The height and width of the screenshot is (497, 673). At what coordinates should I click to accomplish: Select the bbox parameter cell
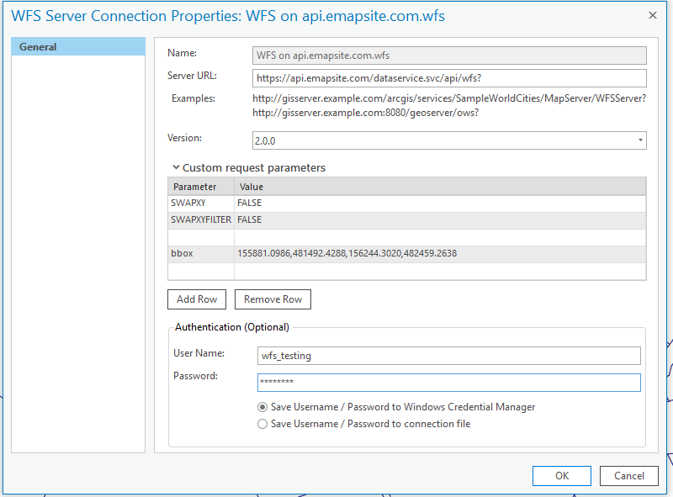(x=200, y=254)
